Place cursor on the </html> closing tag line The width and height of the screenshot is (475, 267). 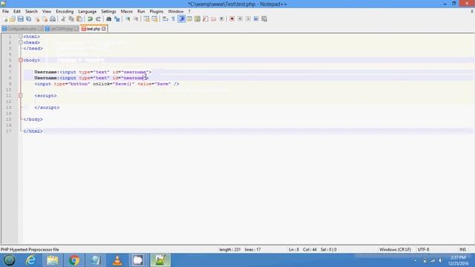click(33, 131)
